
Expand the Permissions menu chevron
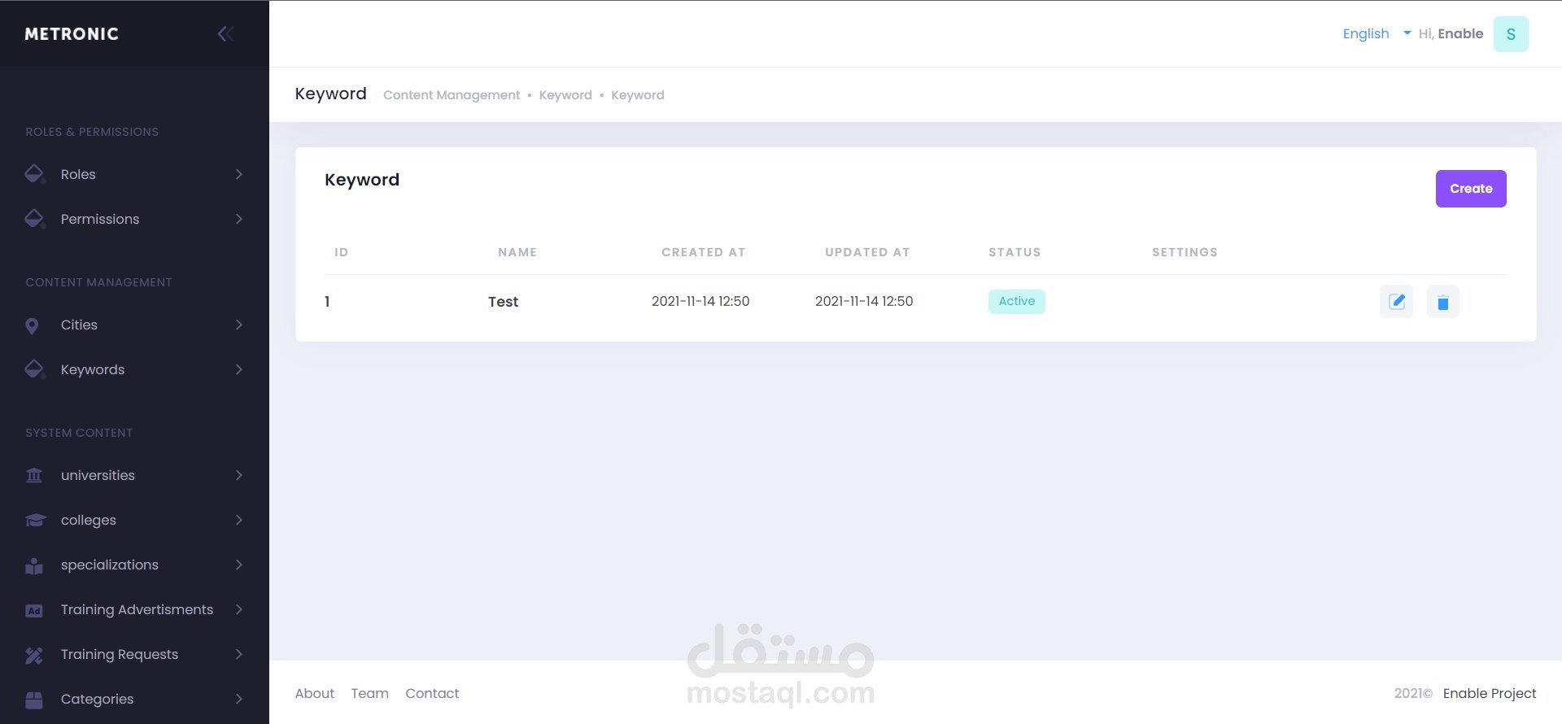click(x=238, y=219)
